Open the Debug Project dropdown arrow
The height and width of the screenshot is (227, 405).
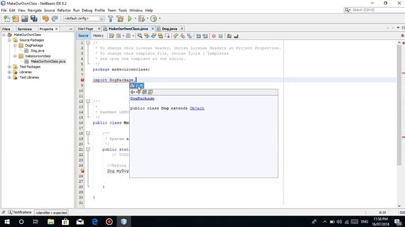147,18
